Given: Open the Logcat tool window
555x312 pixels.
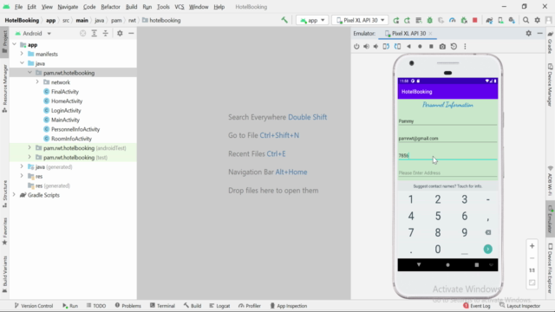Looking at the screenshot, I should 219,306.
